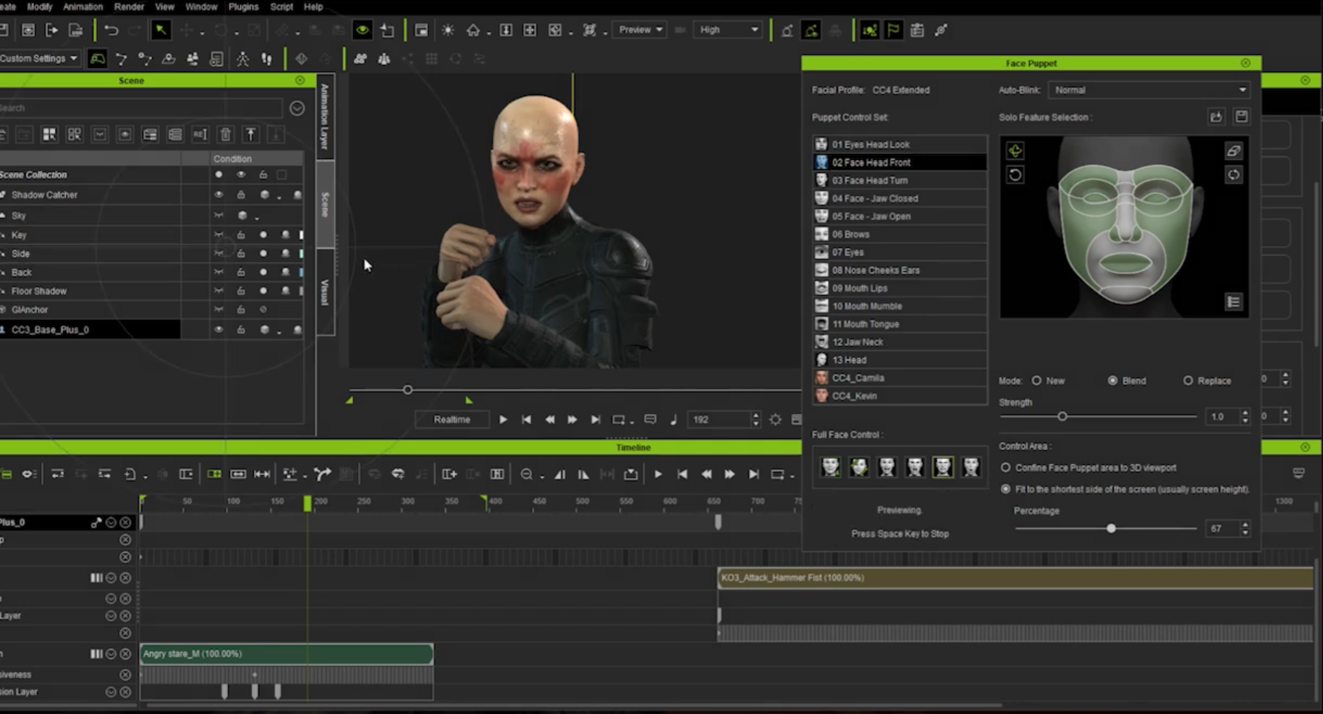1323x714 pixels.
Task: Select 09 Mouth Lips puppet set
Action: pyautogui.click(x=900, y=288)
